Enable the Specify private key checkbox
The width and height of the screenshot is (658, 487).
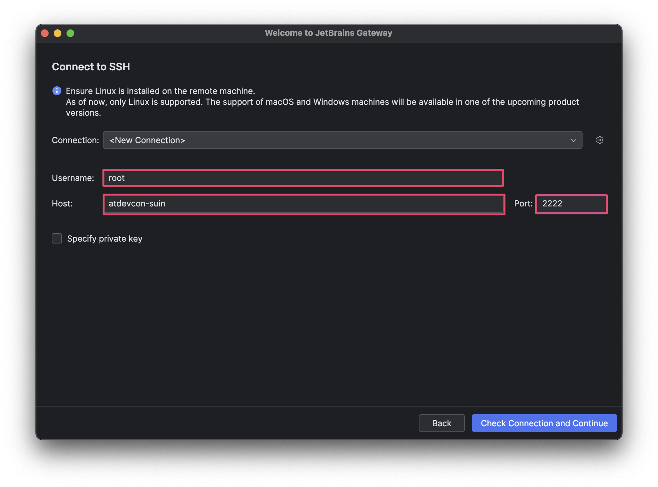57,238
